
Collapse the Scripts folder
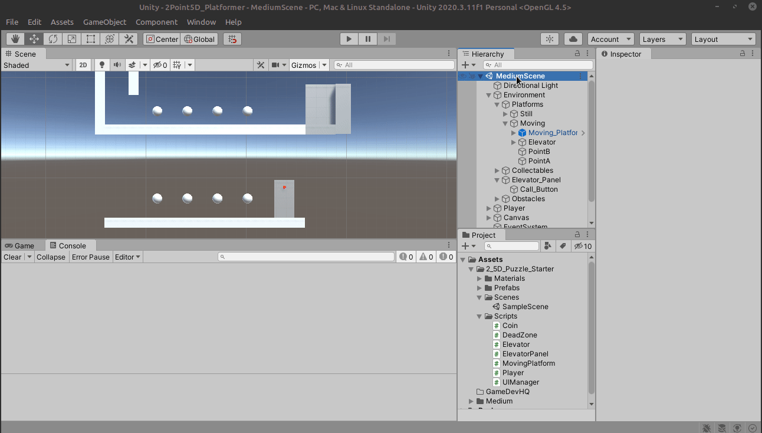click(x=479, y=316)
